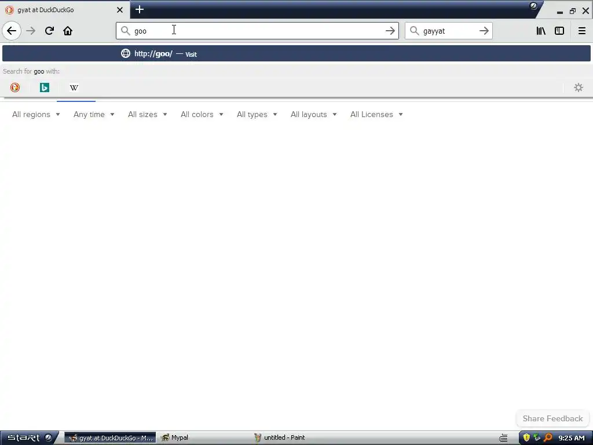Expand the Any time filter
Image resolution: width=593 pixels, height=445 pixels.
pyautogui.click(x=94, y=114)
